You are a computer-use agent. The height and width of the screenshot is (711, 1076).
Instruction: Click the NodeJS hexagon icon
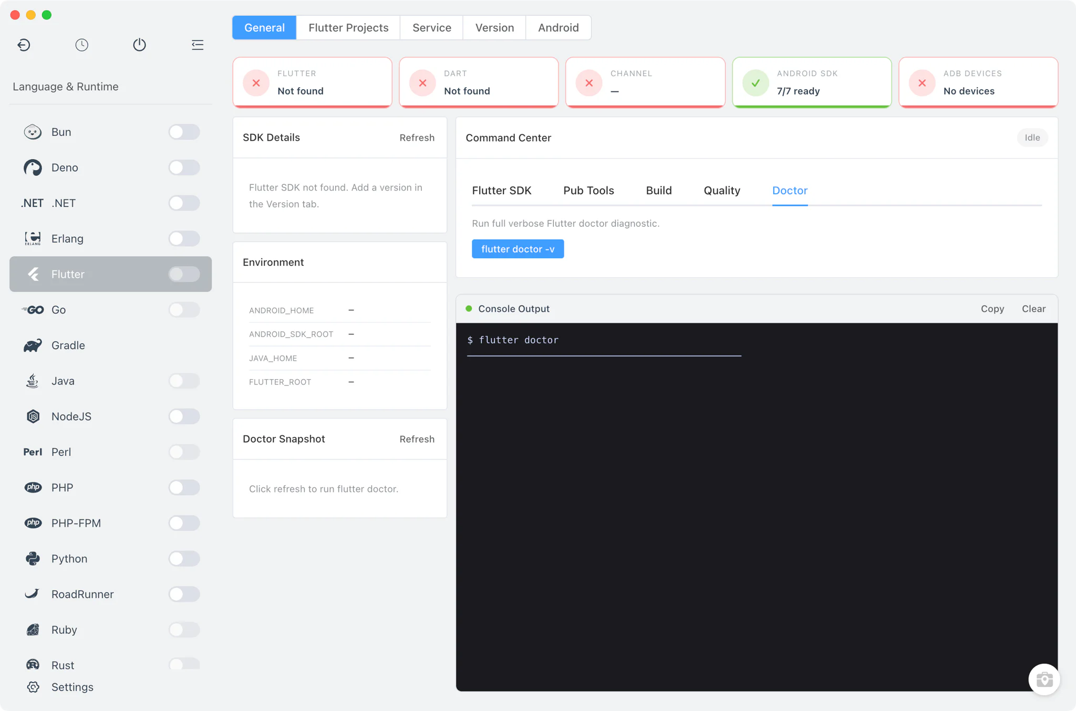click(33, 416)
